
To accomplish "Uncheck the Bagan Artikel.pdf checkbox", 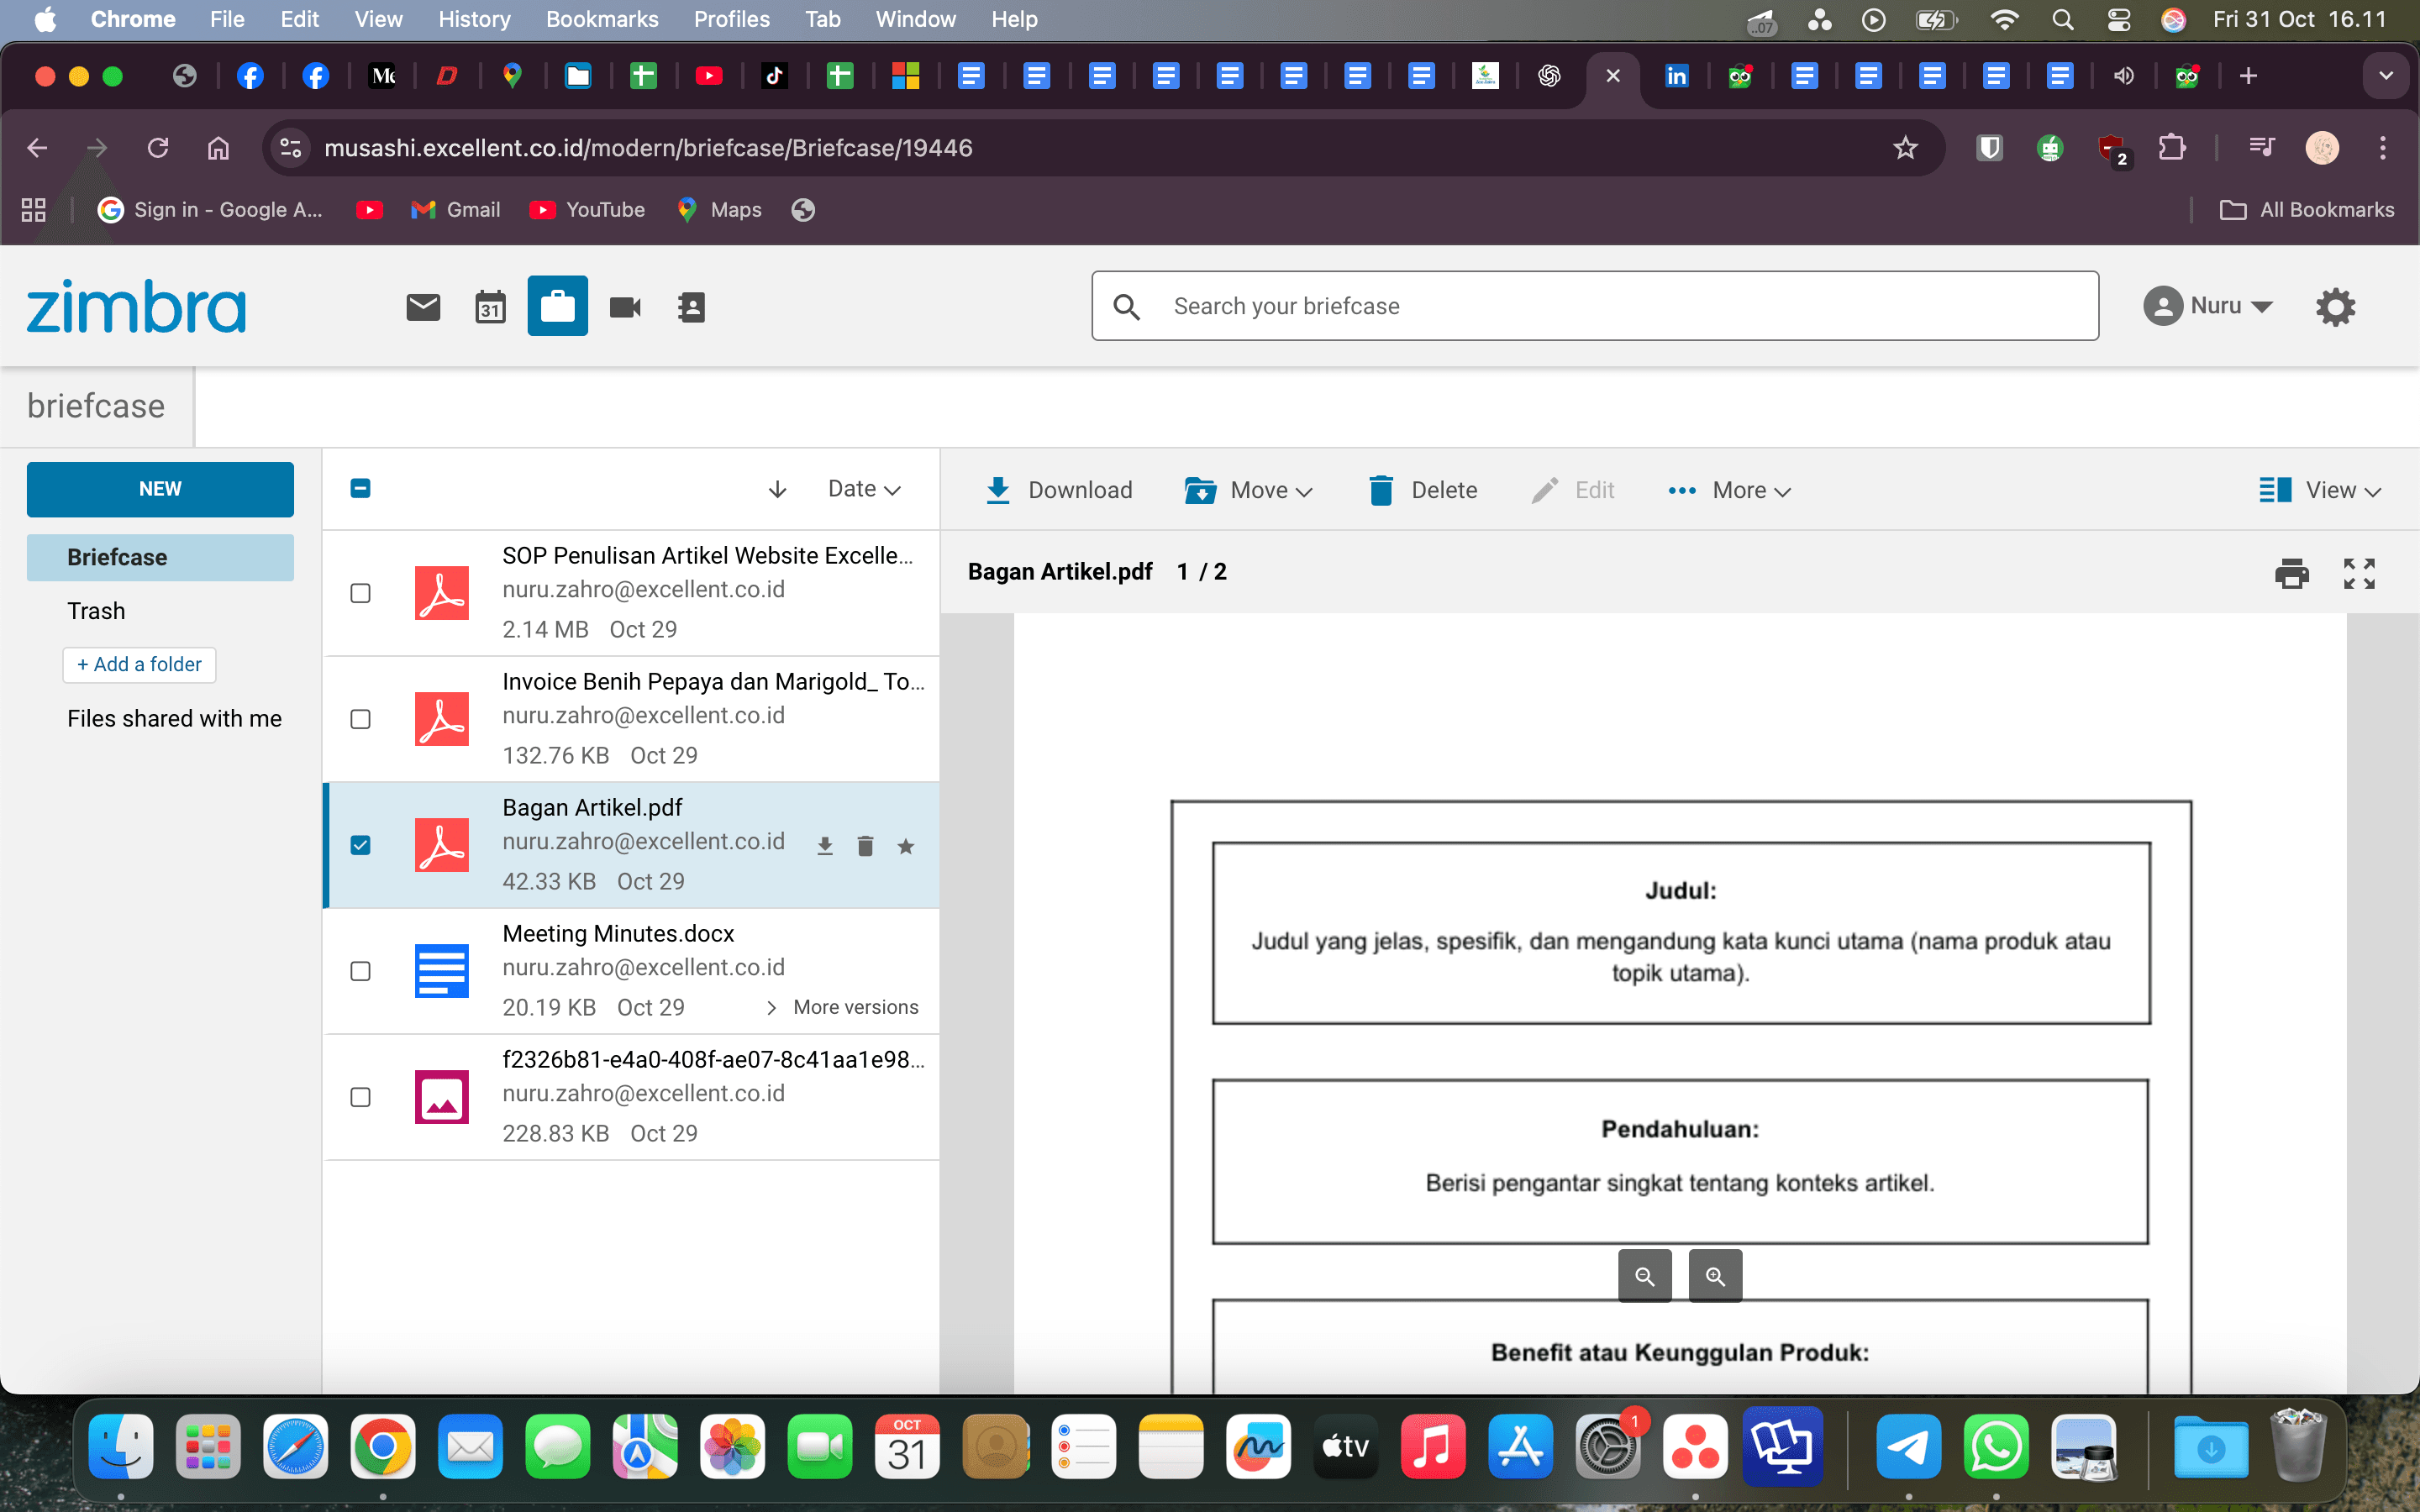I will 361,845.
